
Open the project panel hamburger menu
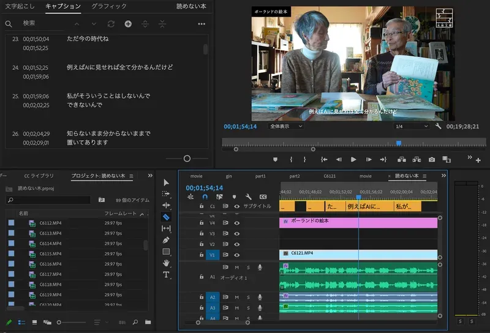tap(131, 176)
